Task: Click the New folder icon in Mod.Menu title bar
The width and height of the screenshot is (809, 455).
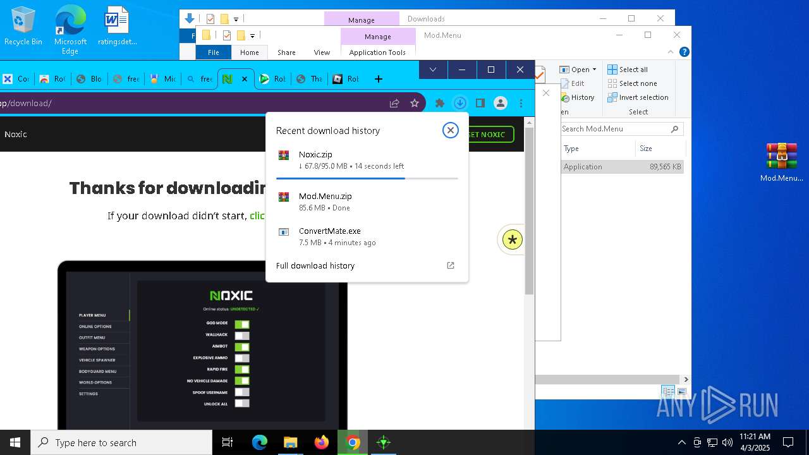Action: coord(241,35)
